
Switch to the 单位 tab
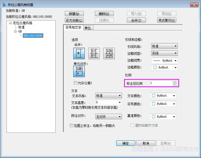pos(88,28)
